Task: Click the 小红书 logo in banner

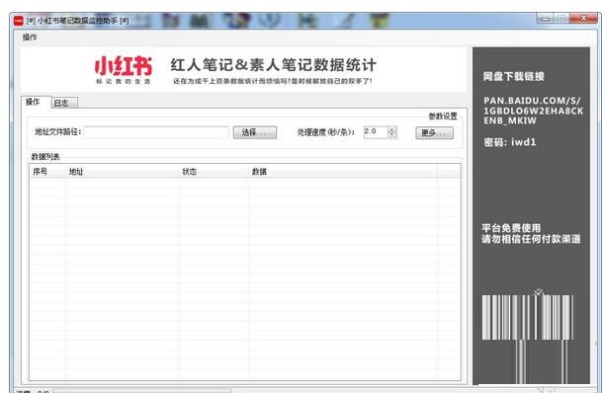Action: pyautogui.click(x=124, y=69)
